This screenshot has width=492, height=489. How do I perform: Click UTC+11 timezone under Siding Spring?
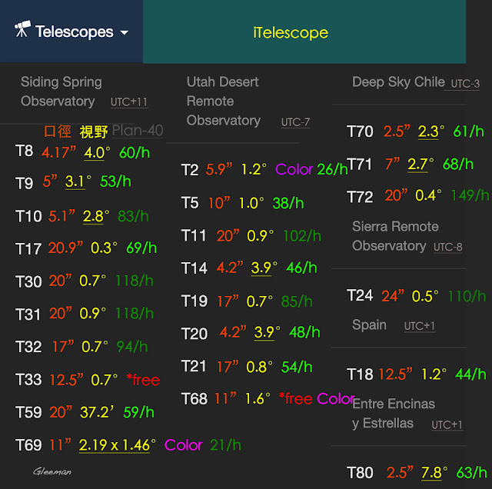pyautogui.click(x=128, y=102)
